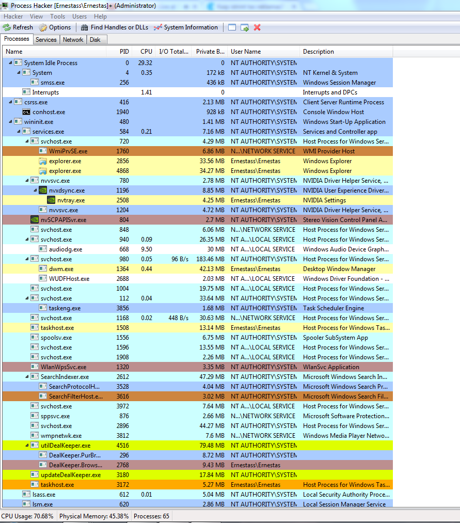Sort by the PID column header
The image size is (460, 523).
coord(119,52)
